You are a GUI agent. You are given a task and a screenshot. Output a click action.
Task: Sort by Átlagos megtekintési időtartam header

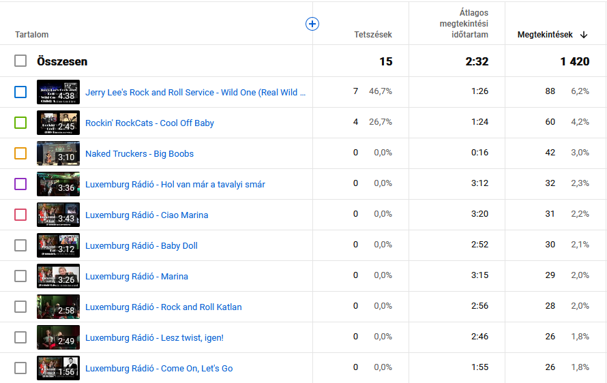pyautogui.click(x=464, y=24)
